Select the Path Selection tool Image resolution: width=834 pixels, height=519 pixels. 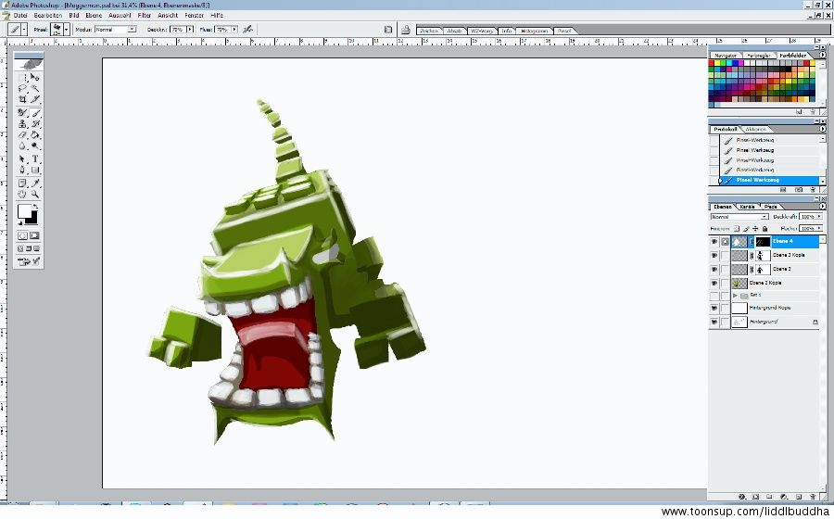point(22,159)
